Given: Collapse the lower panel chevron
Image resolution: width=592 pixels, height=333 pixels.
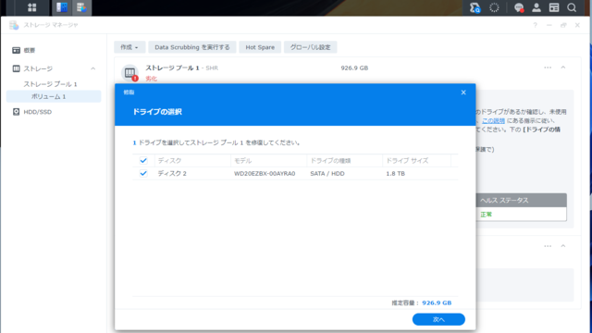Looking at the screenshot, I should point(563,246).
